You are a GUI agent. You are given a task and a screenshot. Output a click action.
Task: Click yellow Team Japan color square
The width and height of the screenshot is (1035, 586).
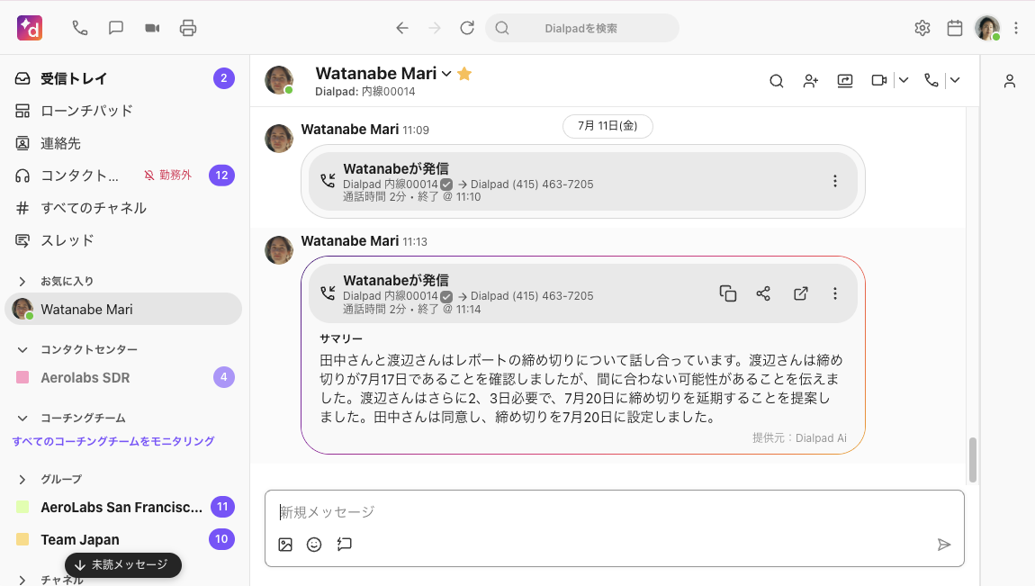22,539
